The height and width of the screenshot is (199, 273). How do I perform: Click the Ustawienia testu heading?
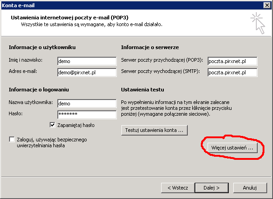pos(143,90)
